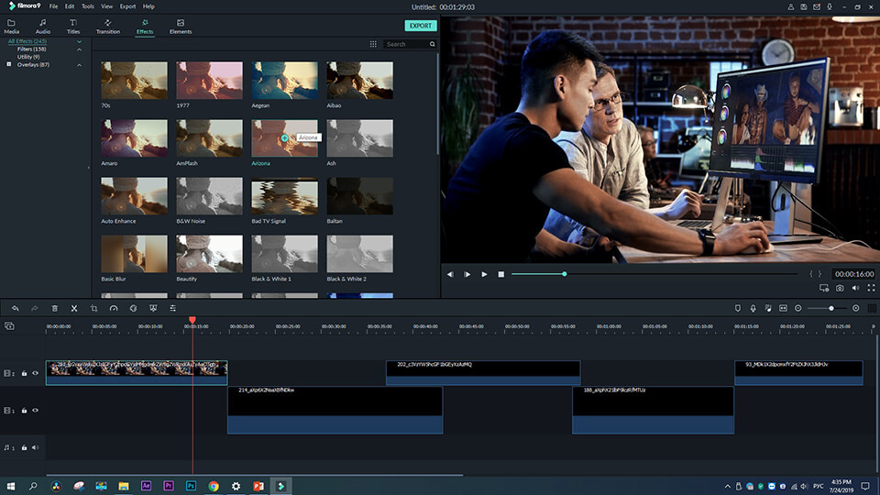The width and height of the screenshot is (880, 495).
Task: Click the green EXPORT button
Action: coord(421,26)
